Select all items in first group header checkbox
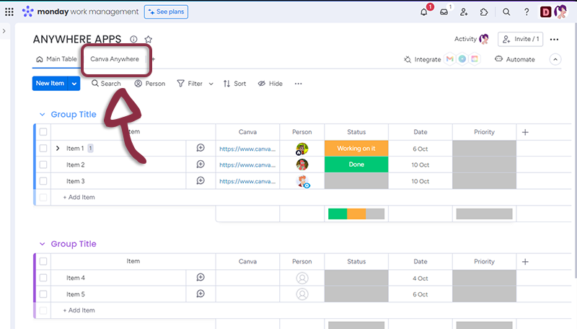 click(43, 132)
